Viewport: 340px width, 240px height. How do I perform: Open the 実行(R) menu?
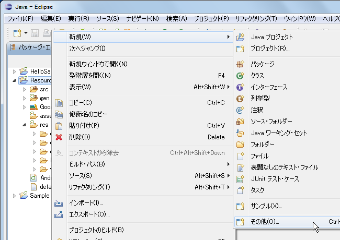click(78, 19)
